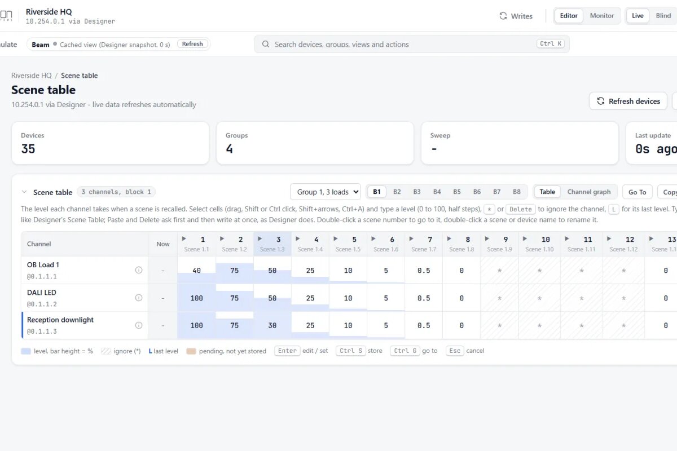Click the OB Load 1 channel name
The width and height of the screenshot is (677, 451).
[43, 265]
